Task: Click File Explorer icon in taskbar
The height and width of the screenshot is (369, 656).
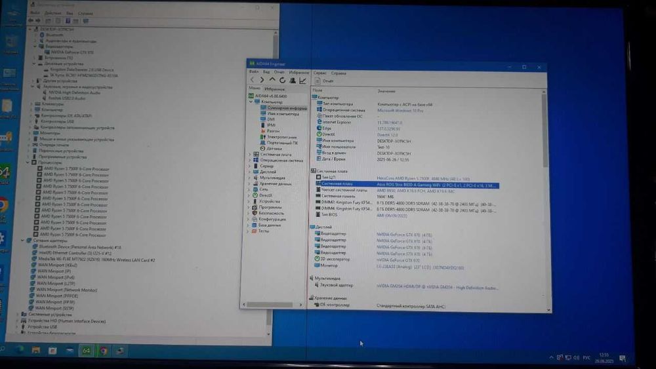Action: [x=36, y=350]
